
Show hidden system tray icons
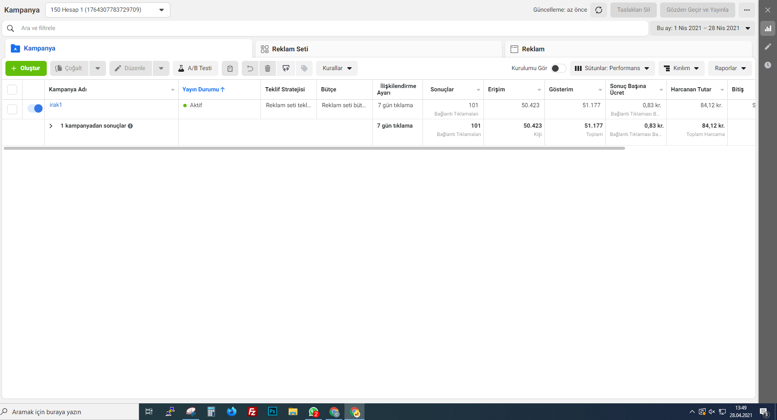[x=692, y=412]
